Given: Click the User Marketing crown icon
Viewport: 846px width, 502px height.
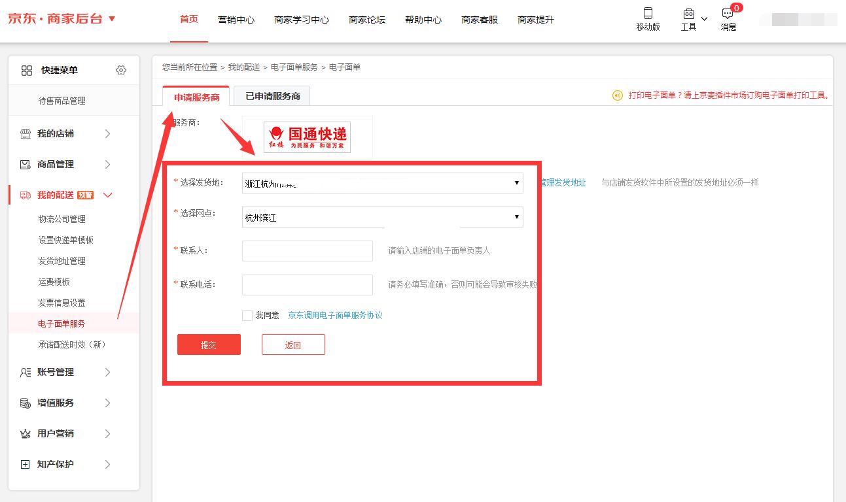Looking at the screenshot, I should pyautogui.click(x=26, y=433).
